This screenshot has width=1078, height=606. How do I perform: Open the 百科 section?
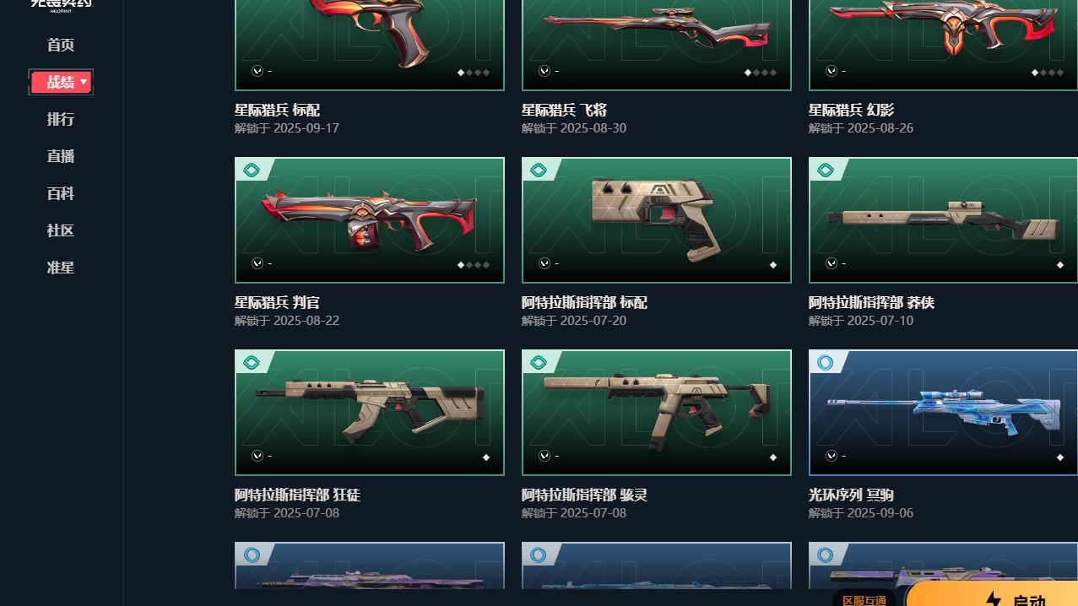tap(61, 193)
